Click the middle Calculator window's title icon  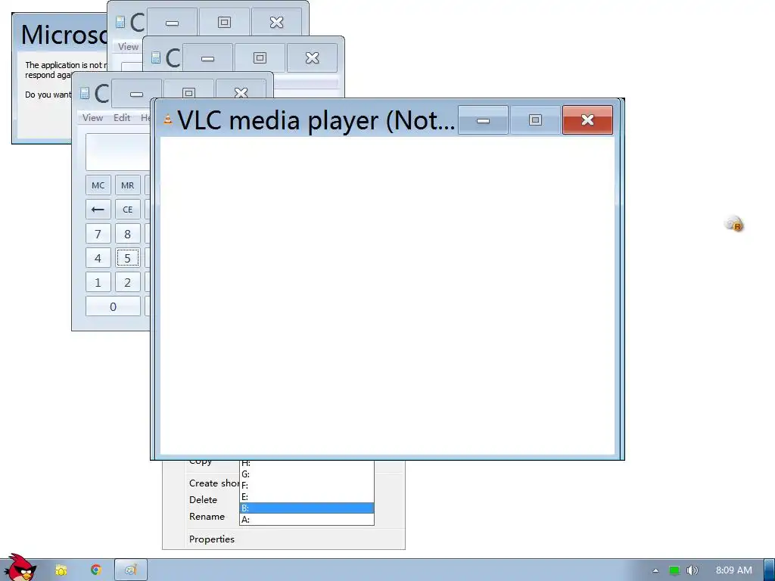[156, 57]
